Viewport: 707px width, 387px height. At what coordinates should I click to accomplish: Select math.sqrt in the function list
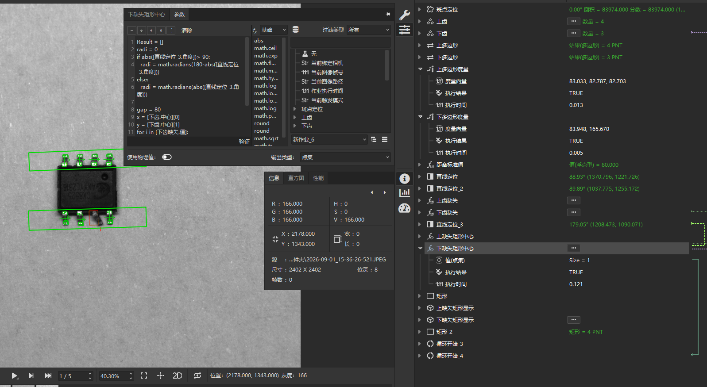pos(267,138)
